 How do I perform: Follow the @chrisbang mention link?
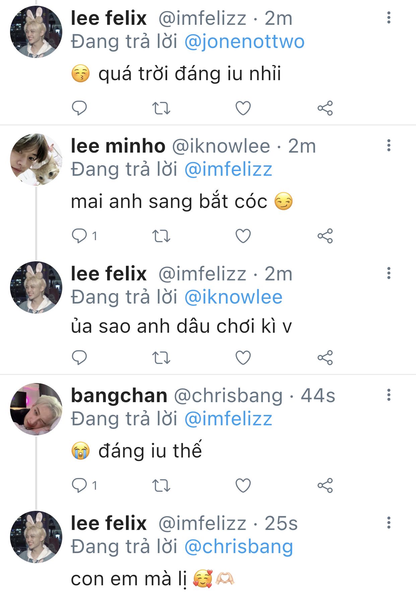click(238, 547)
